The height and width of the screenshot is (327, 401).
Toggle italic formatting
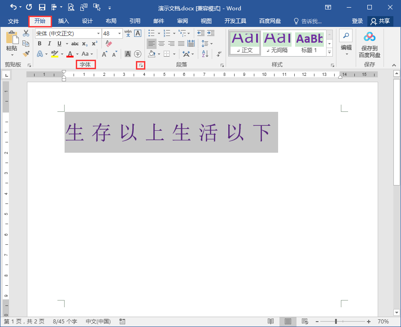click(49, 44)
